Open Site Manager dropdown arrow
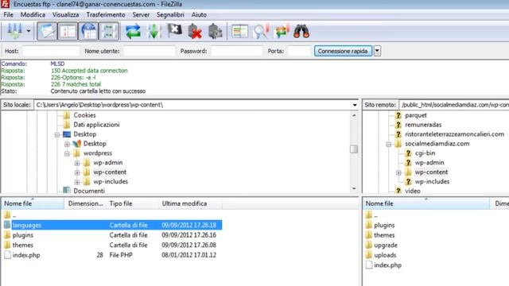The width and height of the screenshot is (509, 286). 29,31
